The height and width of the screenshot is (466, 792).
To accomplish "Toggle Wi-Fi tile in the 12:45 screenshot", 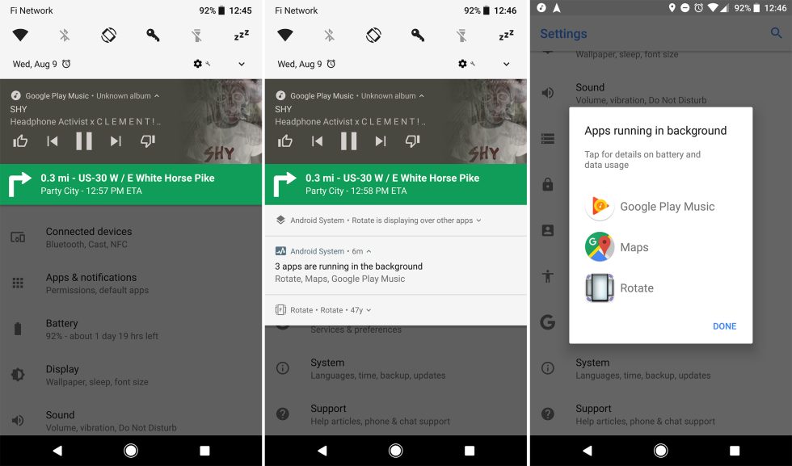I will (20, 35).
